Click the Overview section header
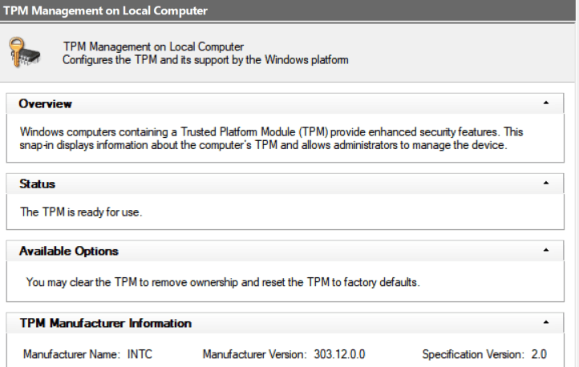Screen dimensions: 579x367 pyautogui.click(x=285, y=103)
